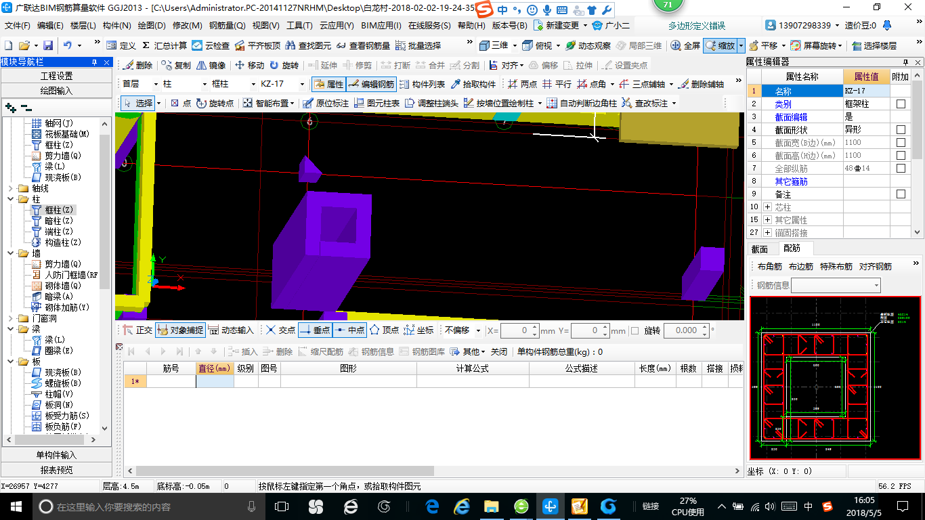Click the 单构件输入 button

pyautogui.click(x=56, y=455)
